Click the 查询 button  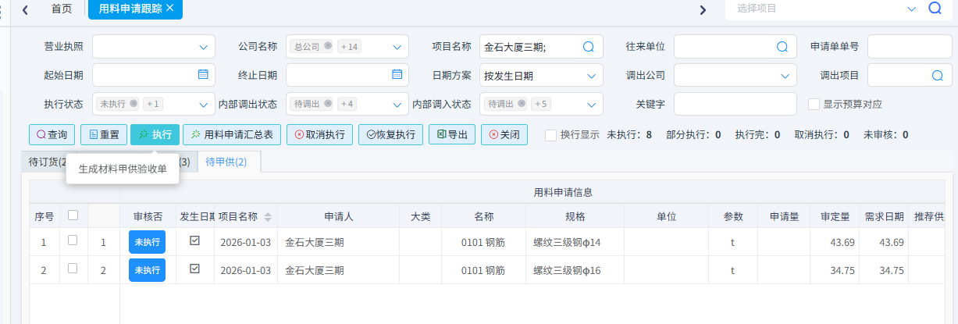click(52, 134)
